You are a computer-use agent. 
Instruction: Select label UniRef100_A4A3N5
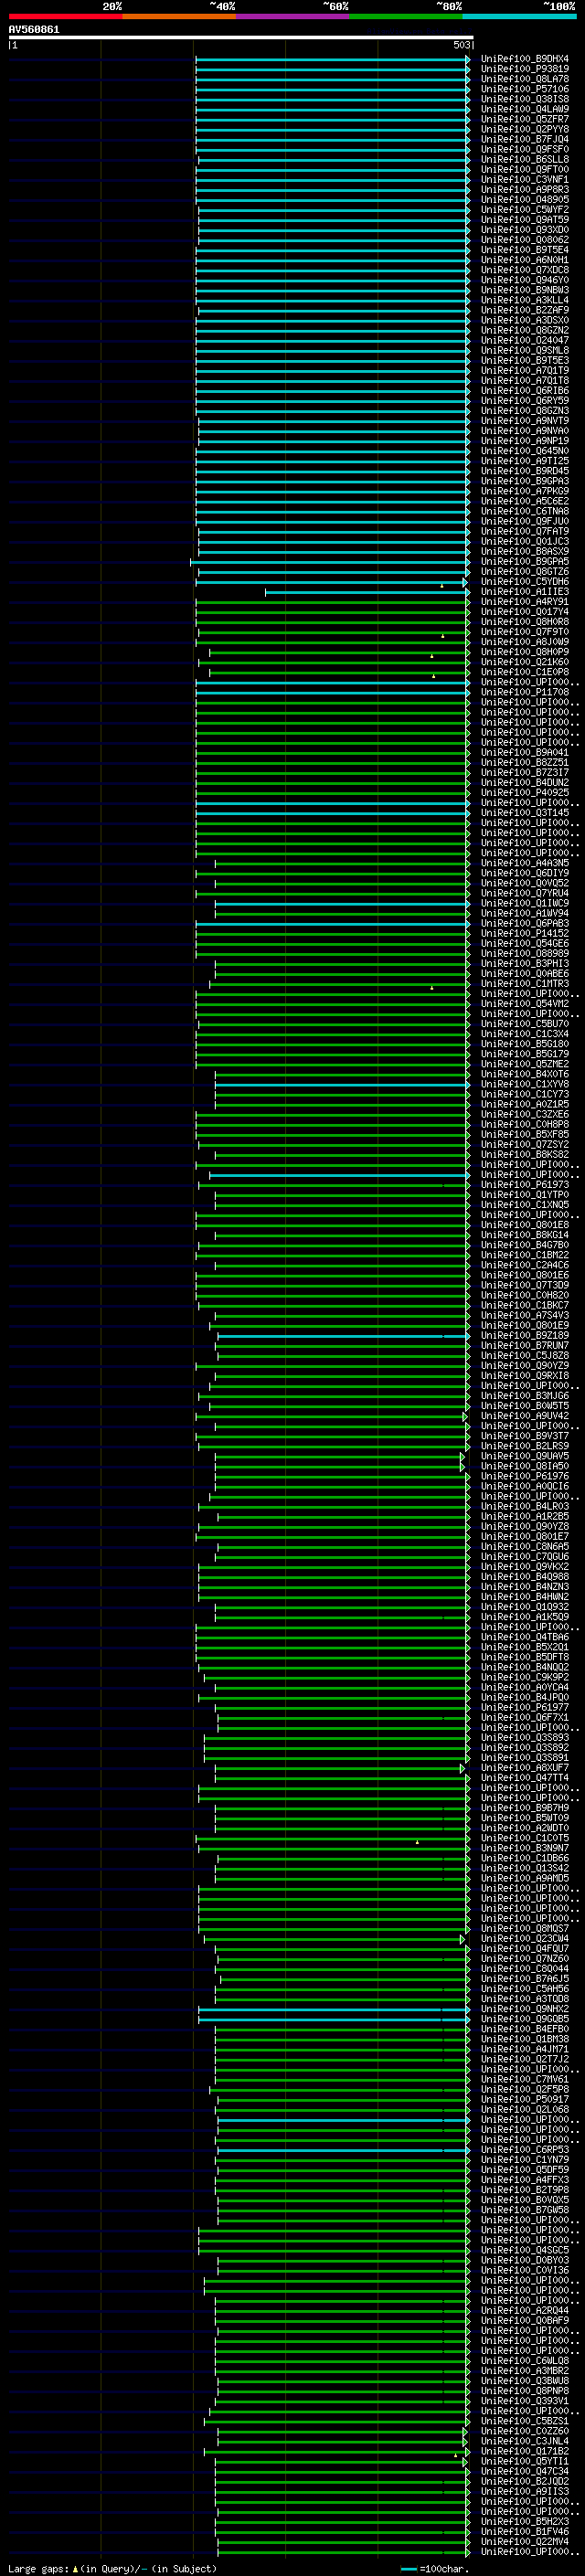click(525, 863)
